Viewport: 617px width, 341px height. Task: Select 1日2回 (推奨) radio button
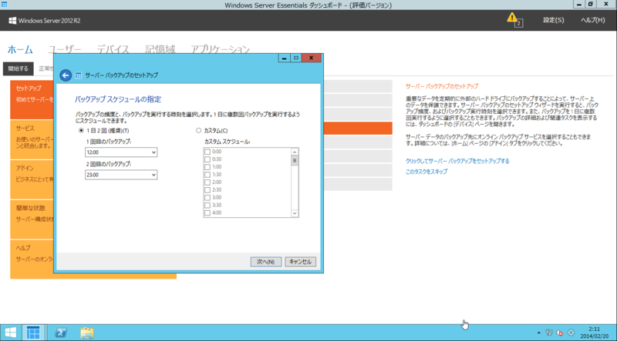pos(82,130)
